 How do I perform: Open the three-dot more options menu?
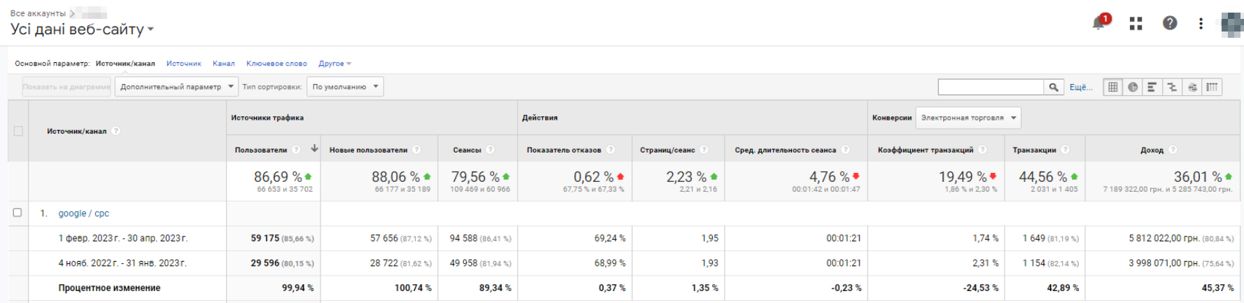1201,23
